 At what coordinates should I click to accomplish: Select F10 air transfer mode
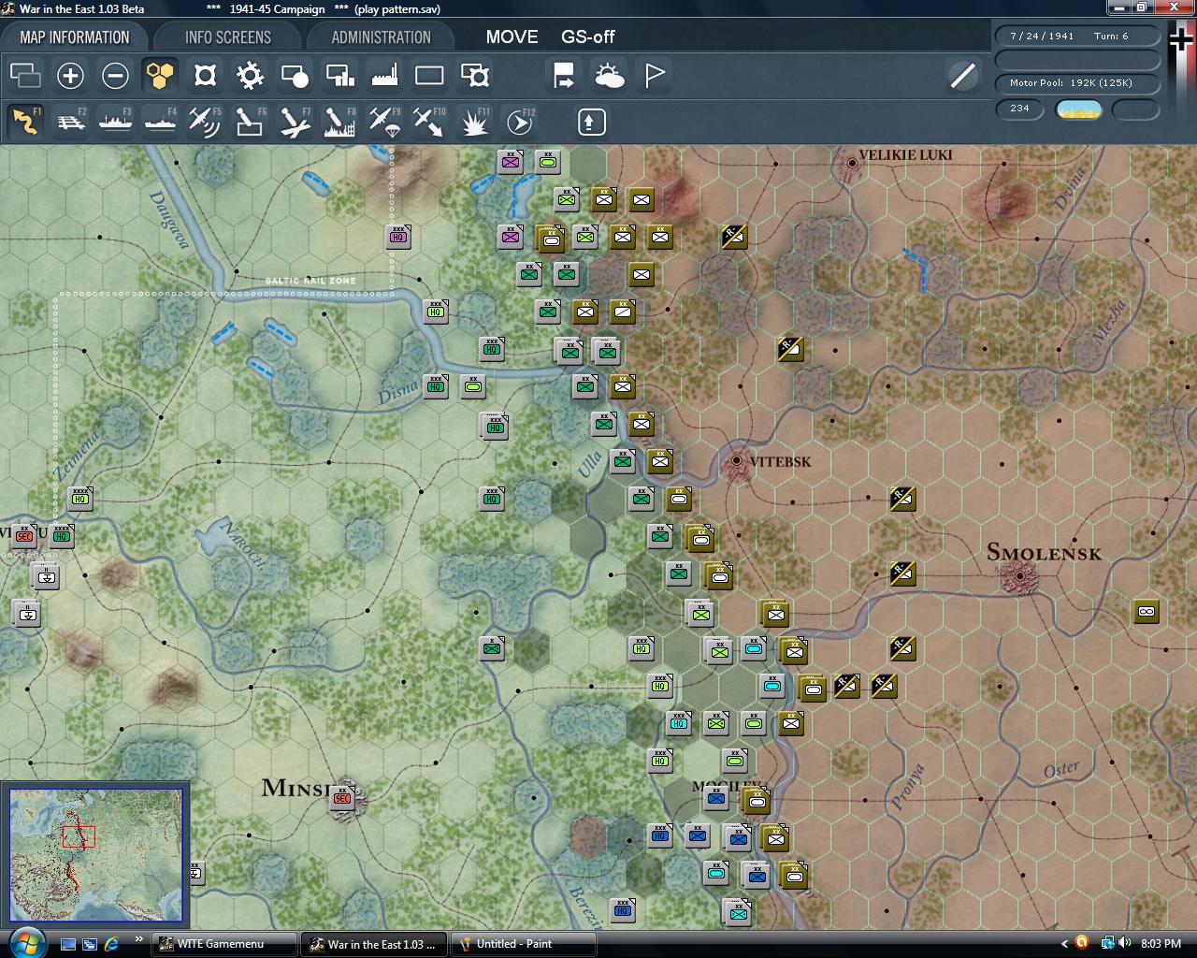[x=429, y=122]
